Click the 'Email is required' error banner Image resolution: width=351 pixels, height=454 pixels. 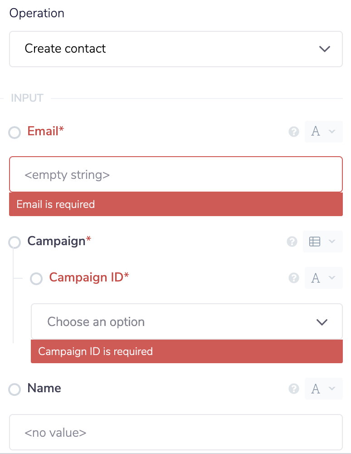point(176,204)
